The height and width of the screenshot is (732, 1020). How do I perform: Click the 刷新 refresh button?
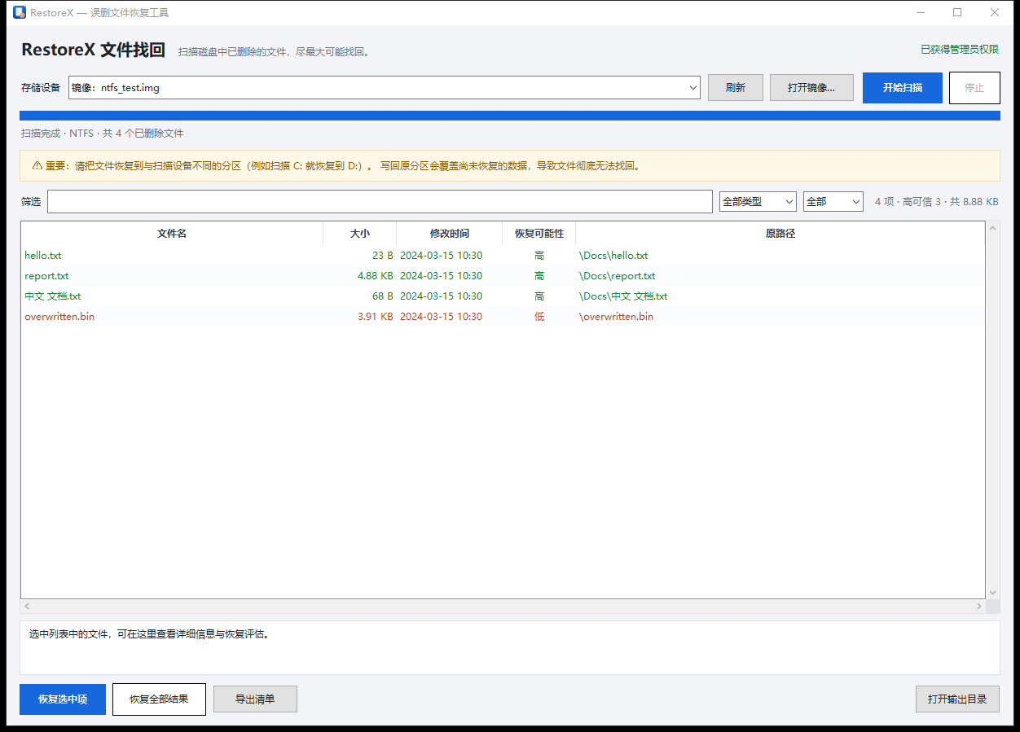(736, 88)
